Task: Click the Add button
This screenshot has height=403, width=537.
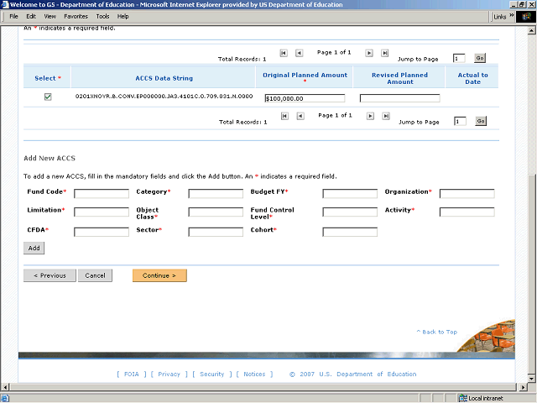Action: (34, 249)
